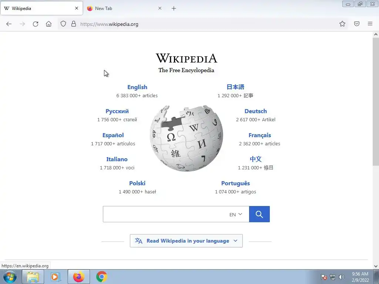Click the page vertical scrollbar thumb
This screenshot has width=379, height=284.
pyautogui.click(x=376, y=101)
